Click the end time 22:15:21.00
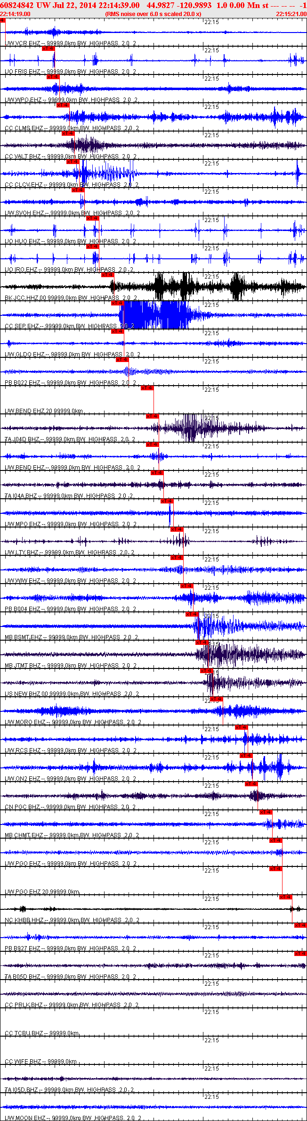Viewport: 307px width, 1121px height. pyautogui.click(x=291, y=14)
